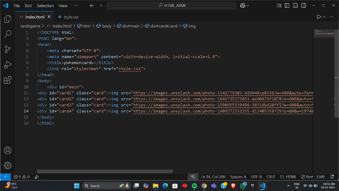Click the Copilot icon in title bar
The width and height of the screenshot is (339, 191).
coord(242,5)
